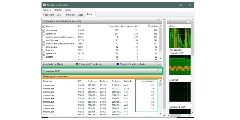This screenshot has height=120, width=240.
Task: Tick the JivoChat.exe checkbox
Action: [44, 40]
